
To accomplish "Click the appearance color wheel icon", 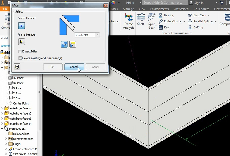I will [x=113, y=3].
